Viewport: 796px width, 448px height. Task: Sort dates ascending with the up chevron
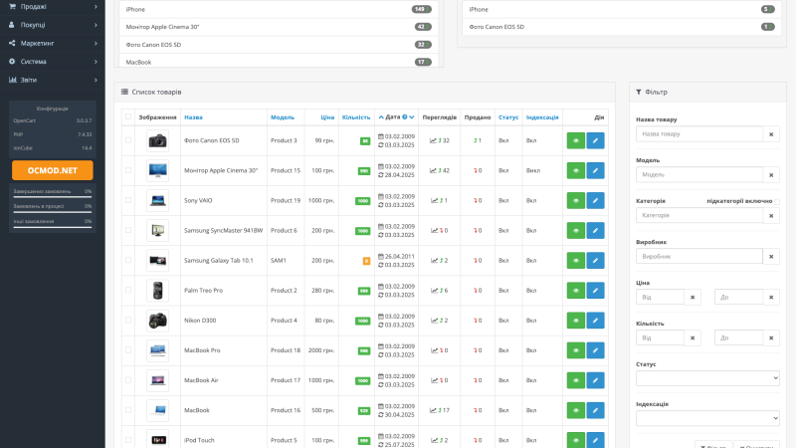tap(381, 117)
